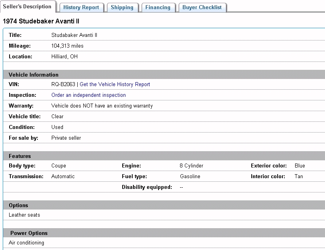This screenshot has height=250, width=325.
Task: Click the Features section header
Action: pos(20,156)
